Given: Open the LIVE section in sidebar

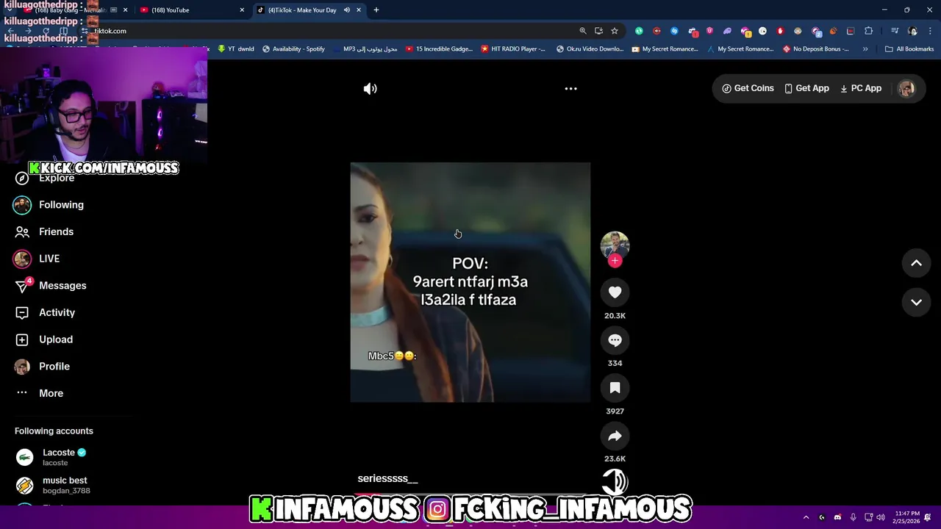Looking at the screenshot, I should tap(37, 259).
